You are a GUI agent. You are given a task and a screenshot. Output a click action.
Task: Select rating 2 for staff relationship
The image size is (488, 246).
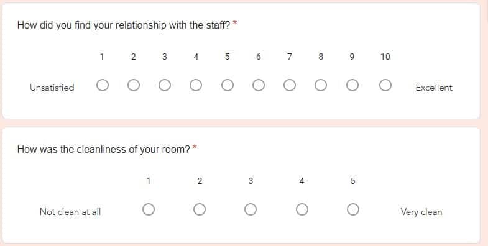click(x=134, y=85)
